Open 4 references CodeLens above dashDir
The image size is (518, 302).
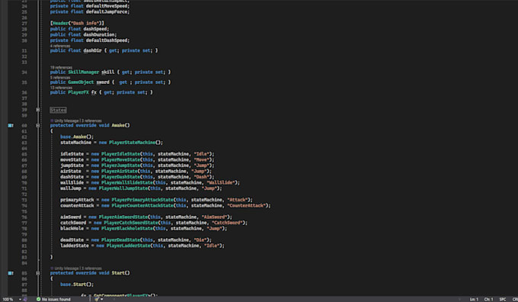(60, 46)
